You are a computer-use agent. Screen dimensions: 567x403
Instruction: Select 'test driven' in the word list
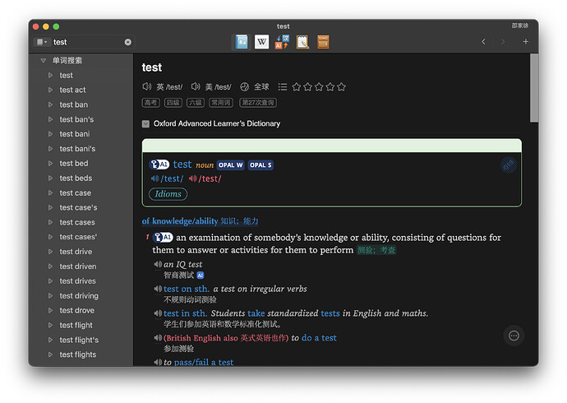(78, 266)
